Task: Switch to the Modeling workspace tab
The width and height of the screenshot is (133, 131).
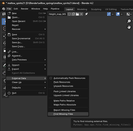Action: coord(82,9)
